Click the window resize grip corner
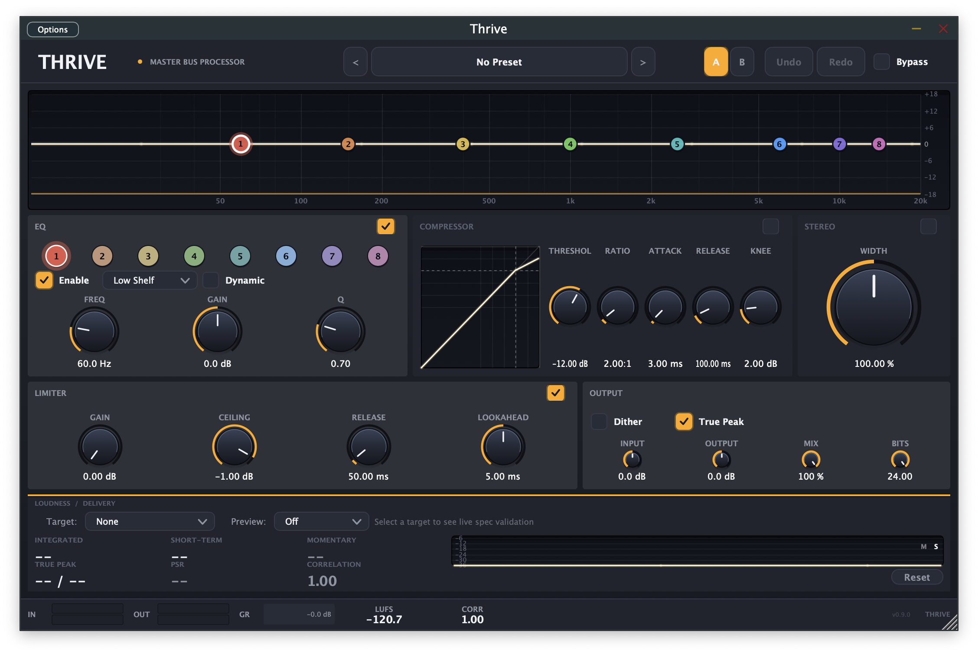The height and width of the screenshot is (654, 978). coord(950,623)
